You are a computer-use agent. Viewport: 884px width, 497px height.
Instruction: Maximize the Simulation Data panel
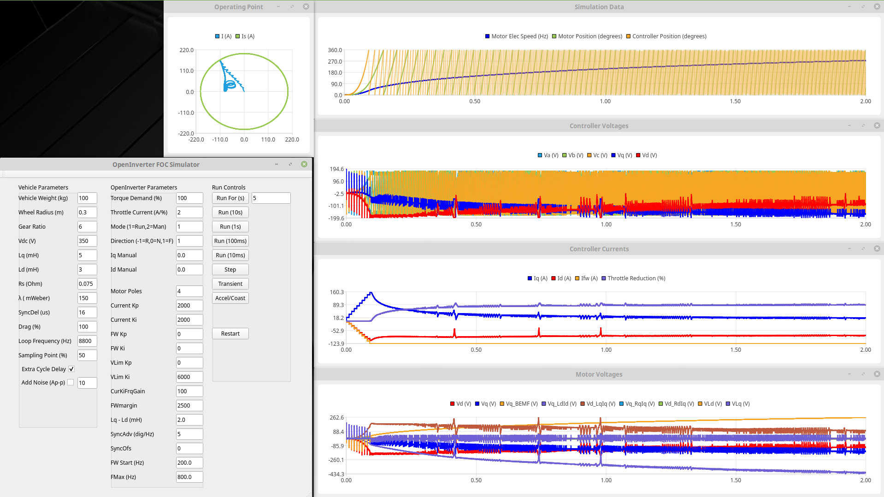(x=863, y=6)
